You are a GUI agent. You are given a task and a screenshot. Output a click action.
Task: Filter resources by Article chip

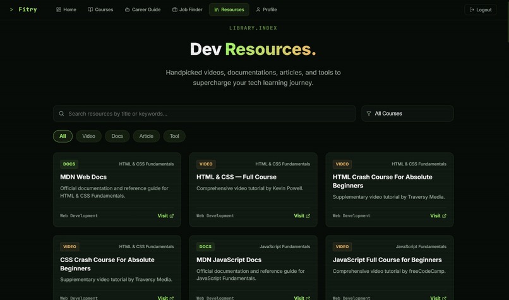(147, 136)
